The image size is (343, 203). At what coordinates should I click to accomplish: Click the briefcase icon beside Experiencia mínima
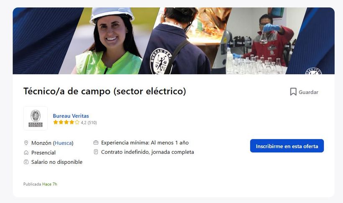(96, 143)
